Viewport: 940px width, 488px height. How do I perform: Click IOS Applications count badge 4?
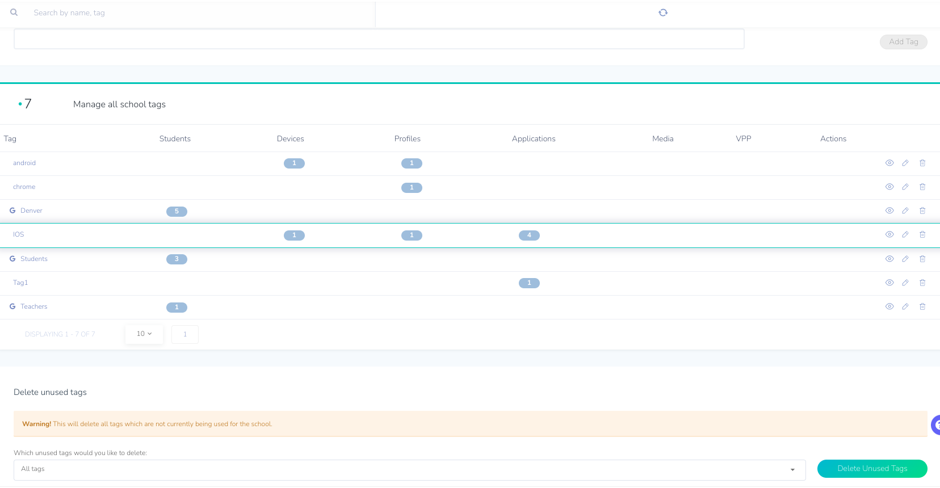click(529, 235)
